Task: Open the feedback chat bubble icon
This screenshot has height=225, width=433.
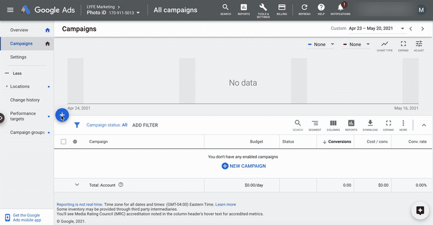Action: click(420, 210)
